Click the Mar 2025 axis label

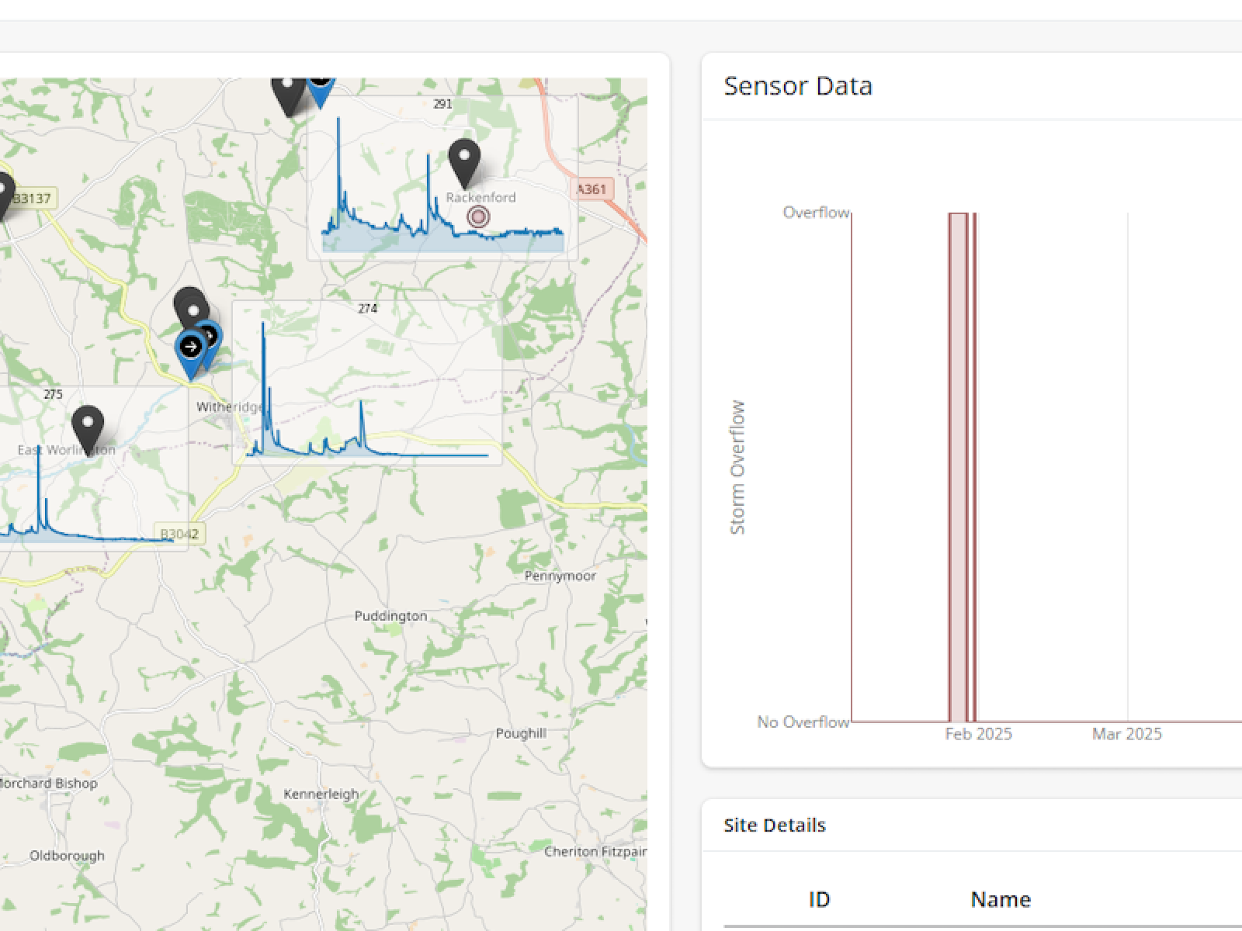pos(1126,734)
